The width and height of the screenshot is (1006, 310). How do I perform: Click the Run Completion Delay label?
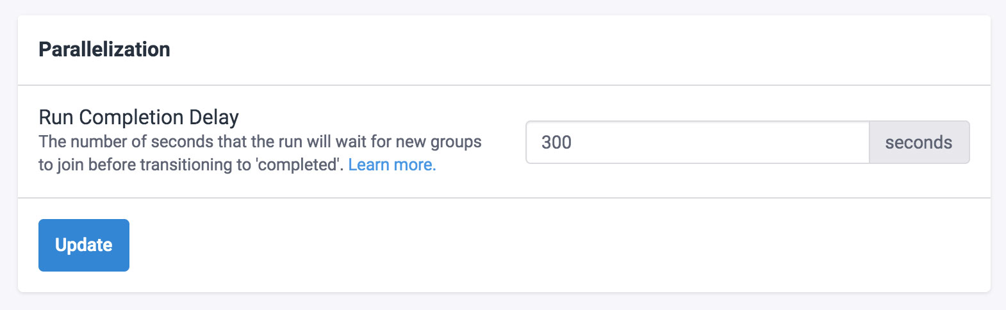tap(138, 117)
